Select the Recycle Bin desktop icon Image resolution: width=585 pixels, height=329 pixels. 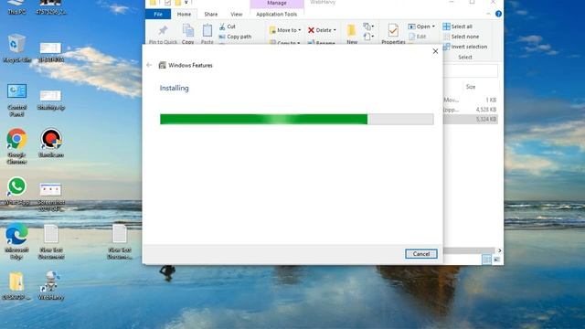pos(16,48)
